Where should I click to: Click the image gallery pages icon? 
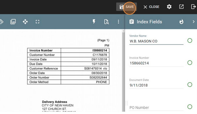click(x=13, y=22)
